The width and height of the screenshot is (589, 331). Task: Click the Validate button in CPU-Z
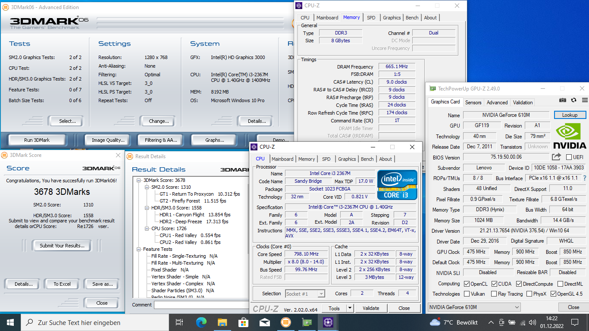(371, 308)
